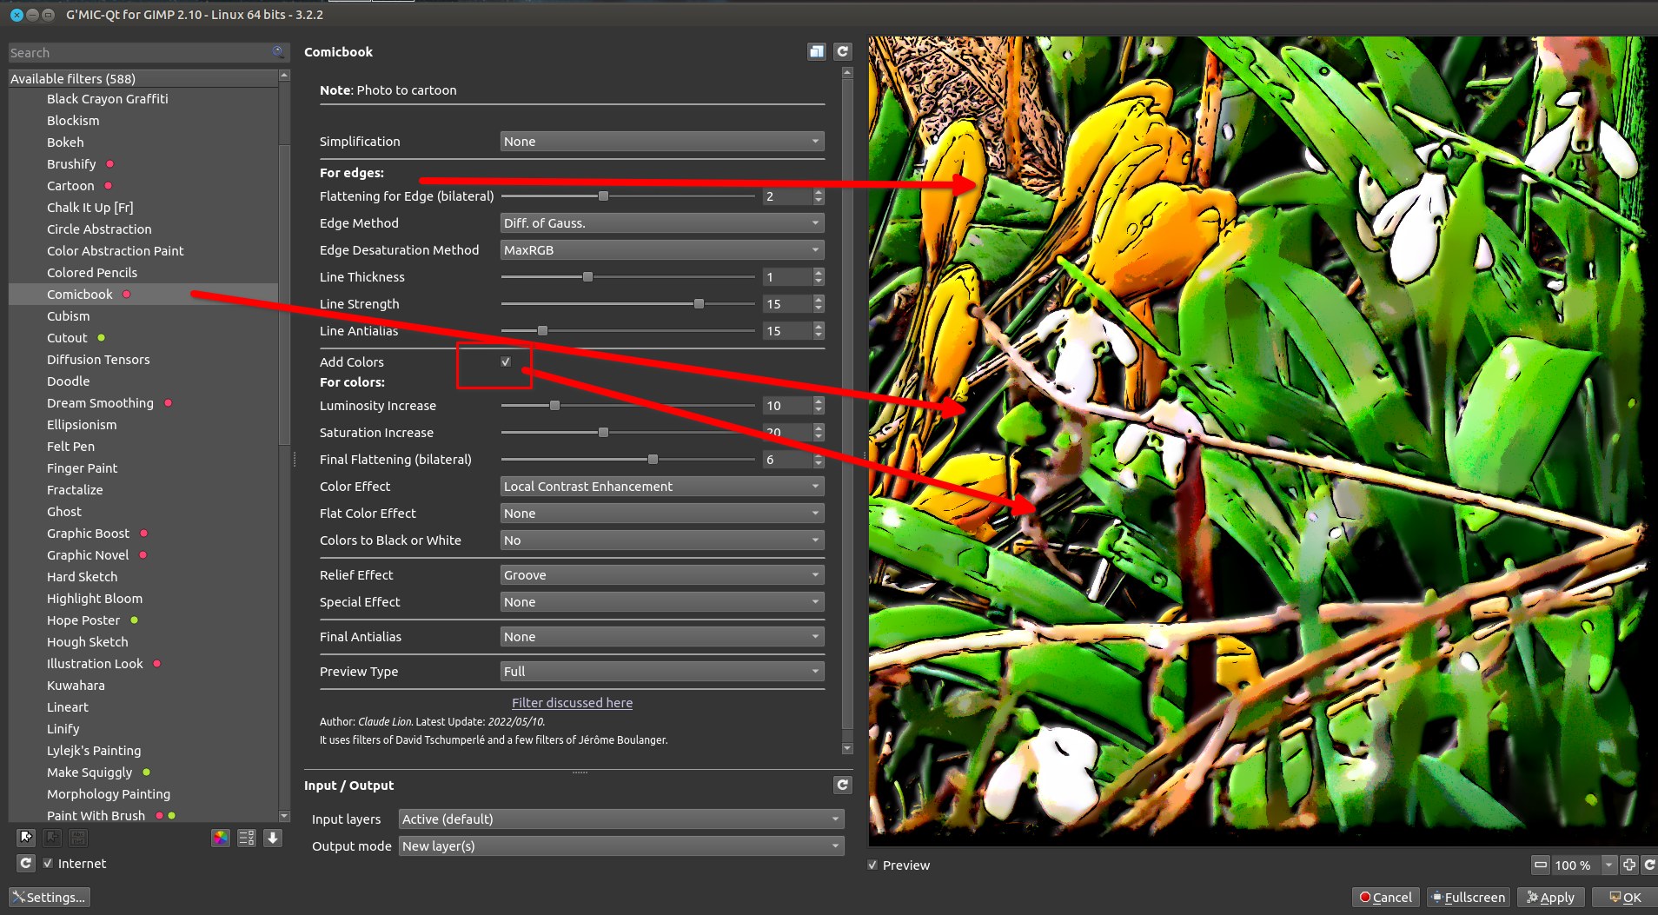The image size is (1658, 915).
Task: Click the filter selection mode checklist icon
Action: (x=247, y=838)
